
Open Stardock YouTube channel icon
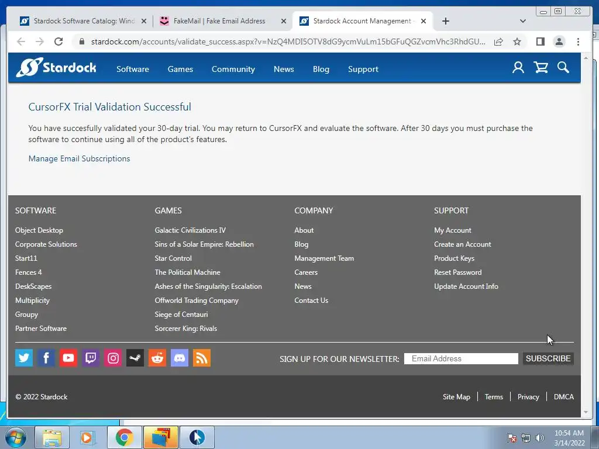(68, 358)
